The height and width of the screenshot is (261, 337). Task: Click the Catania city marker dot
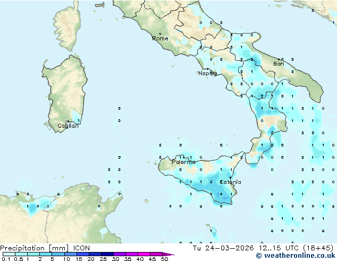[230, 178]
